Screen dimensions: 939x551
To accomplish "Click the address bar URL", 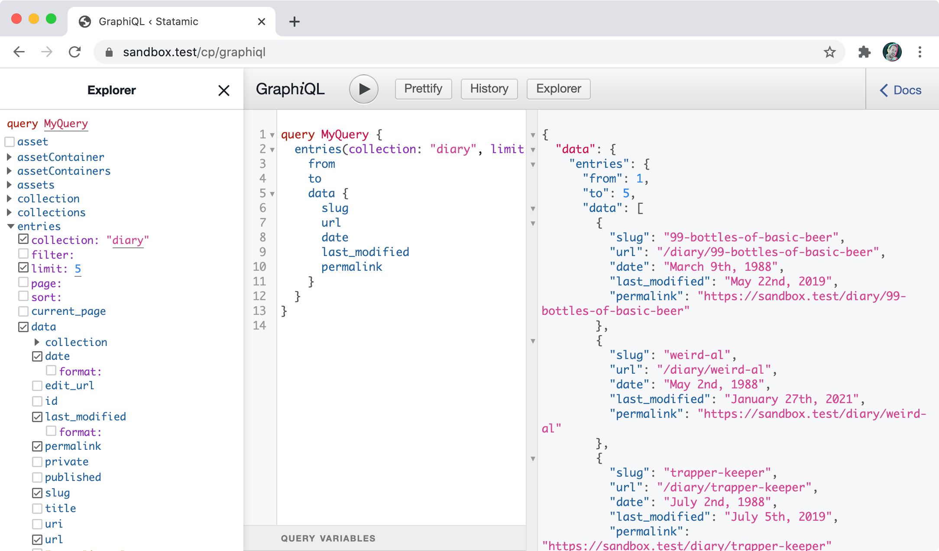I will click(194, 52).
